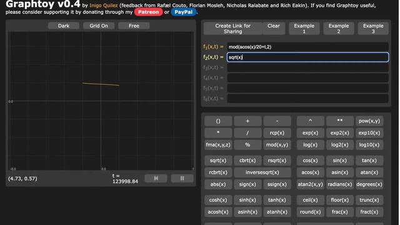Insert fma(x,y,z) function
This screenshot has height=225, width=400.
[218, 145]
